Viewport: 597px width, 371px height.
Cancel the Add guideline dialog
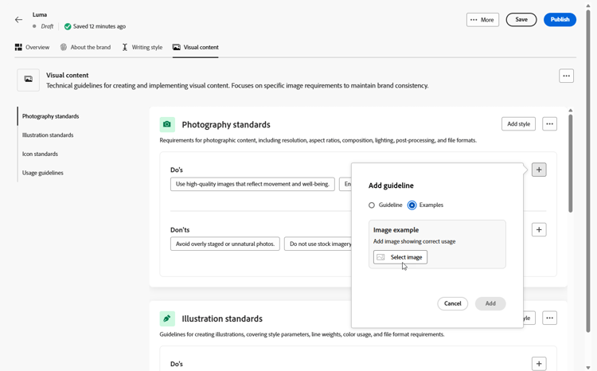(452, 303)
